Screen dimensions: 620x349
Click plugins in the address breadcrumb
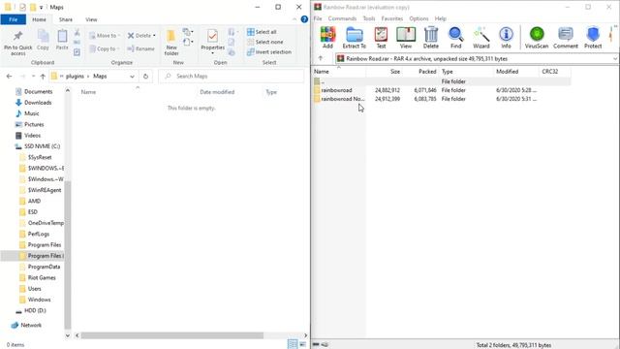click(75, 76)
